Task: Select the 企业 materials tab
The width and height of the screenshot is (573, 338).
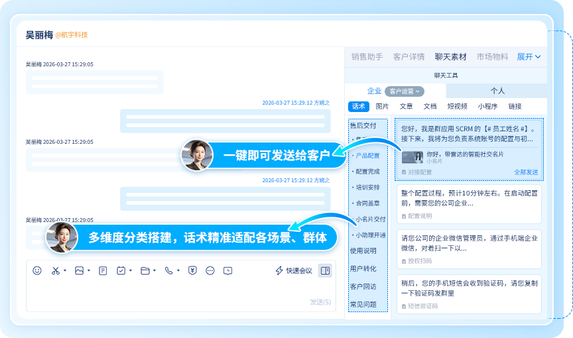Action: click(x=374, y=91)
